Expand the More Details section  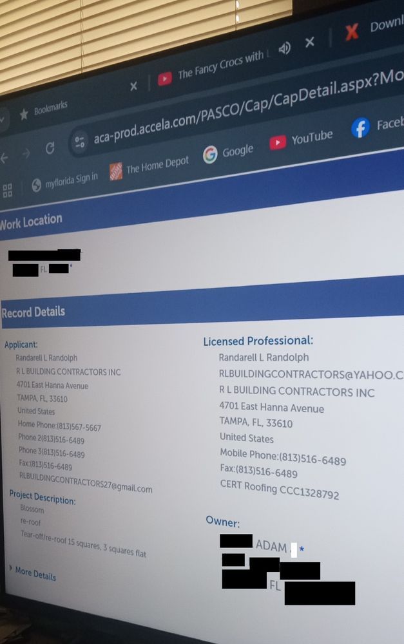[34, 573]
